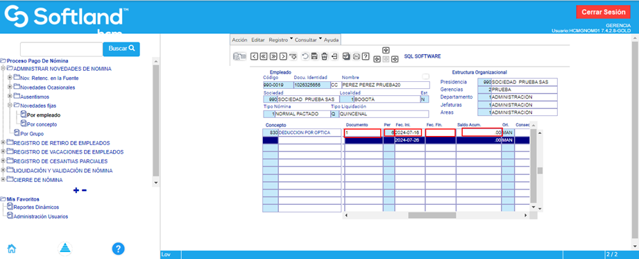Open Por empleado tree item
The width and height of the screenshot is (639, 259).
44,115
